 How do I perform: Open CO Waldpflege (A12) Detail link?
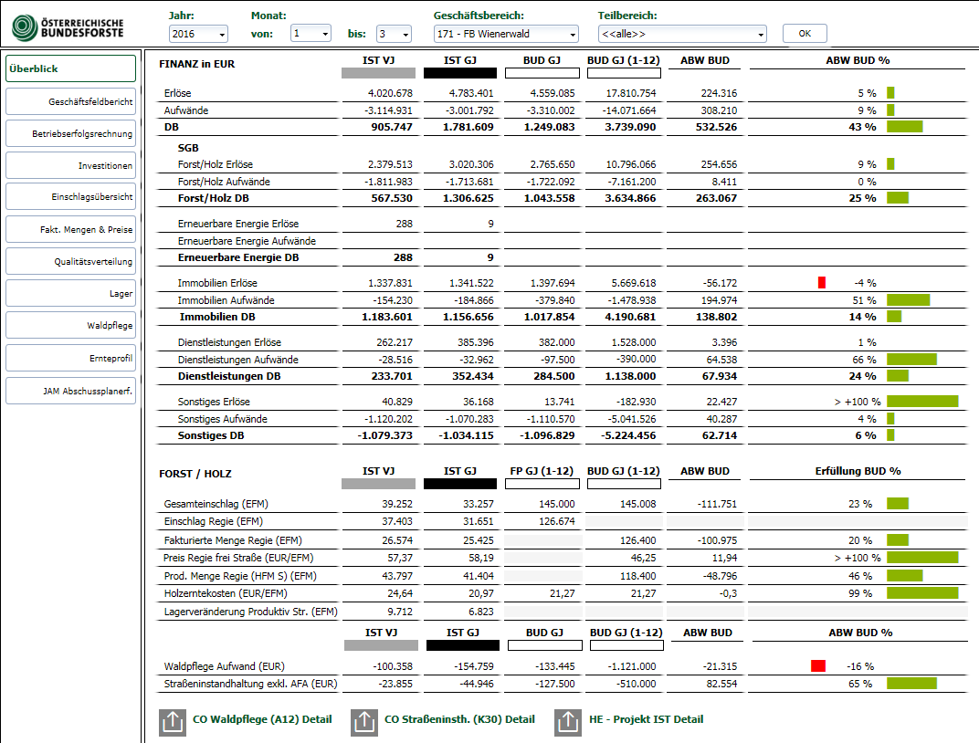pyautogui.click(x=262, y=719)
